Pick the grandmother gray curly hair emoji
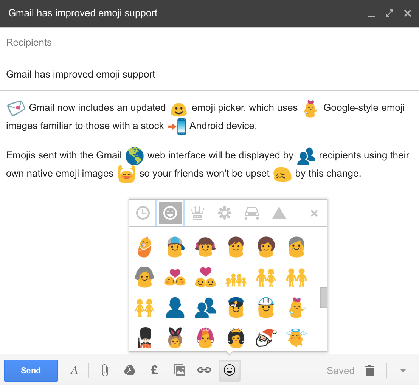The image size is (419, 385). coord(144,277)
